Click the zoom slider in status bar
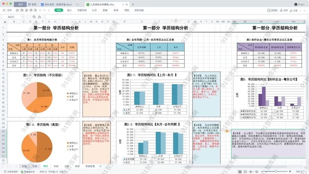The height and width of the screenshot is (174, 309). click(x=276, y=172)
